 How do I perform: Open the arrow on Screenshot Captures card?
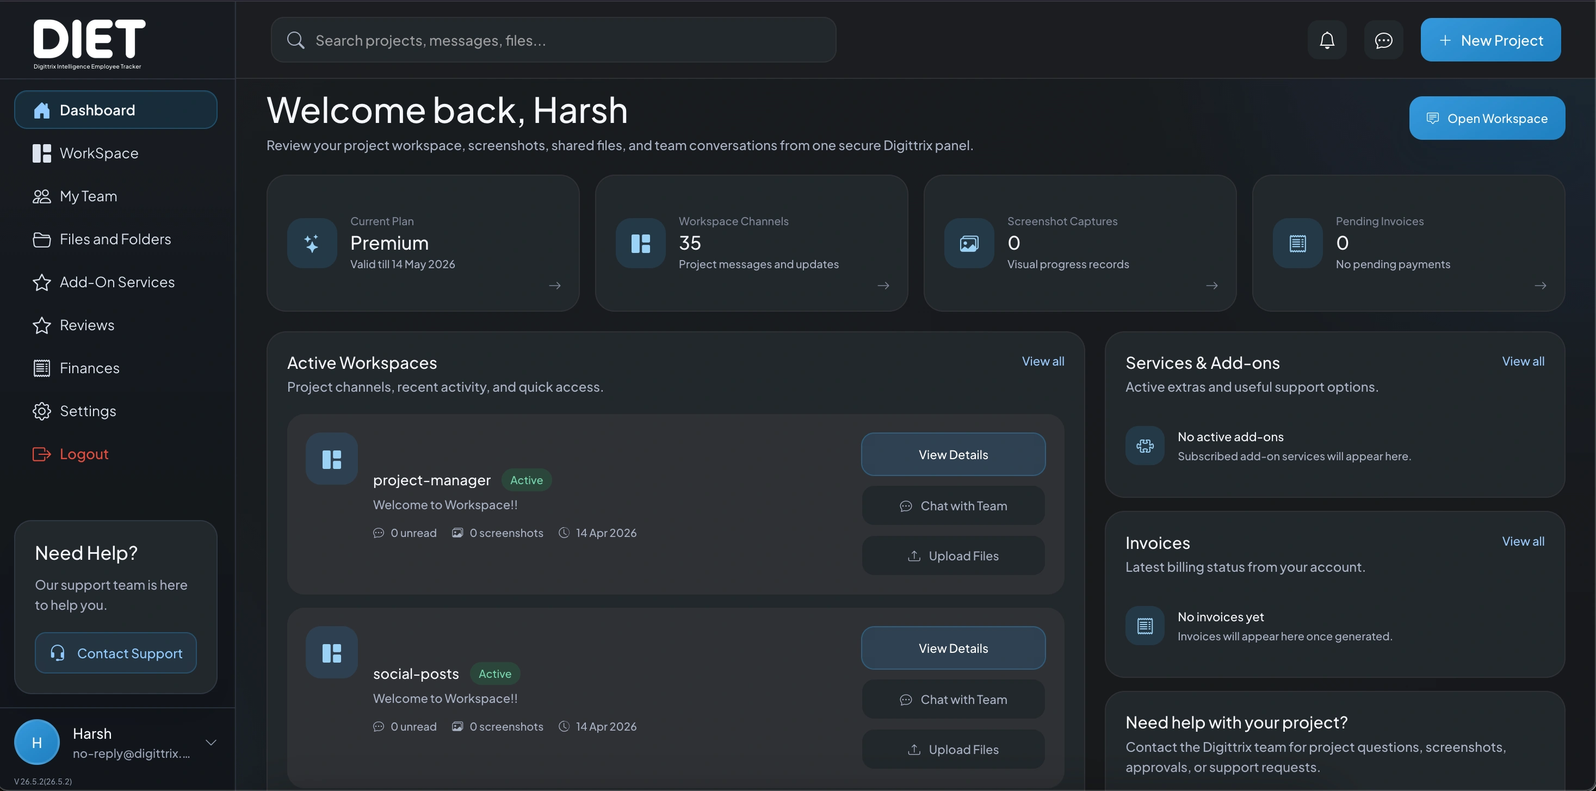[x=1212, y=286]
